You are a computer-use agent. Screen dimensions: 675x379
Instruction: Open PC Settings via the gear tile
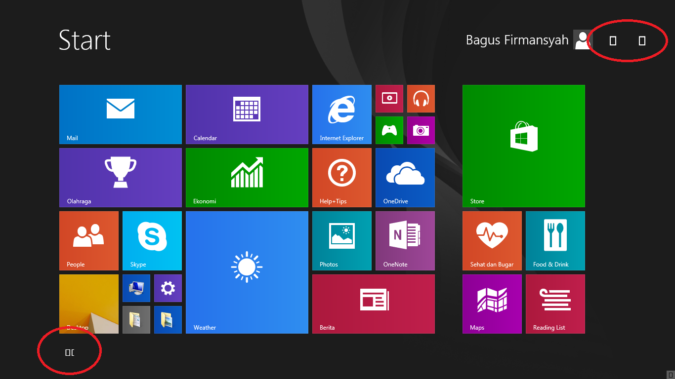click(168, 288)
